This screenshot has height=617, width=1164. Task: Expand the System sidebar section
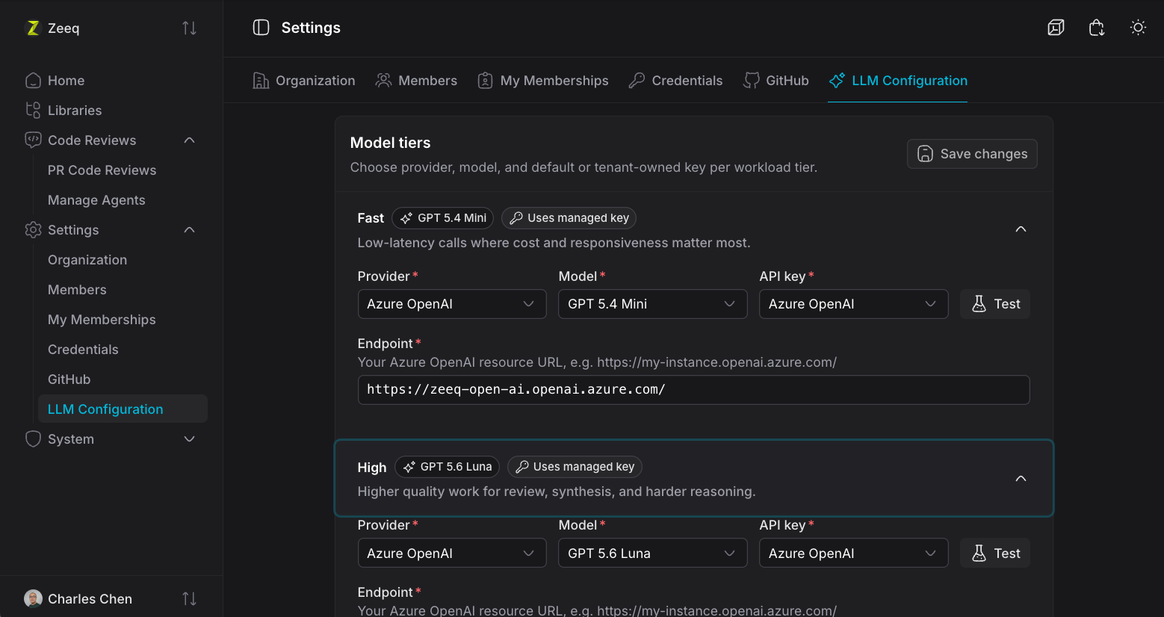[189, 439]
